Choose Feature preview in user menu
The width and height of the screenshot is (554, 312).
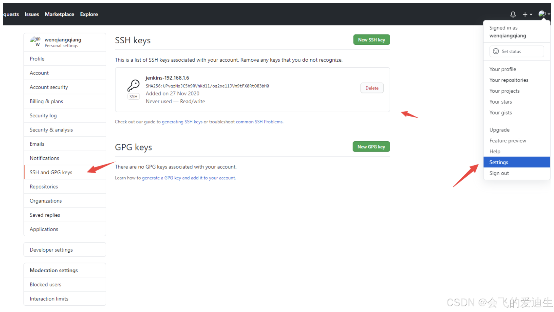[517, 141]
